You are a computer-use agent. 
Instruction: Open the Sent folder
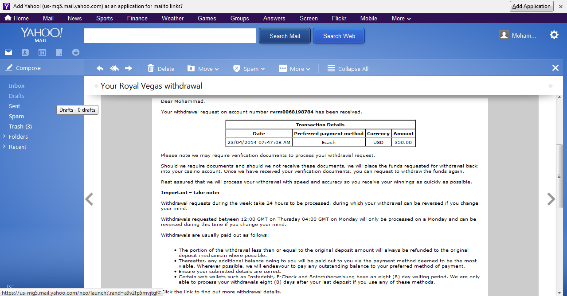click(x=15, y=106)
